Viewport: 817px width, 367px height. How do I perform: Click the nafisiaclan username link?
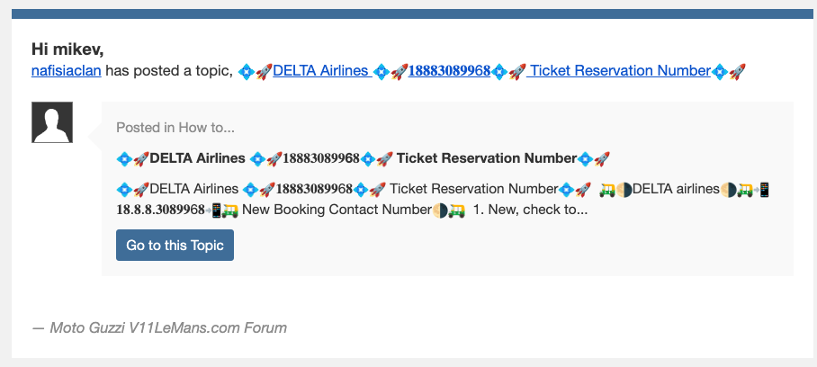(67, 71)
